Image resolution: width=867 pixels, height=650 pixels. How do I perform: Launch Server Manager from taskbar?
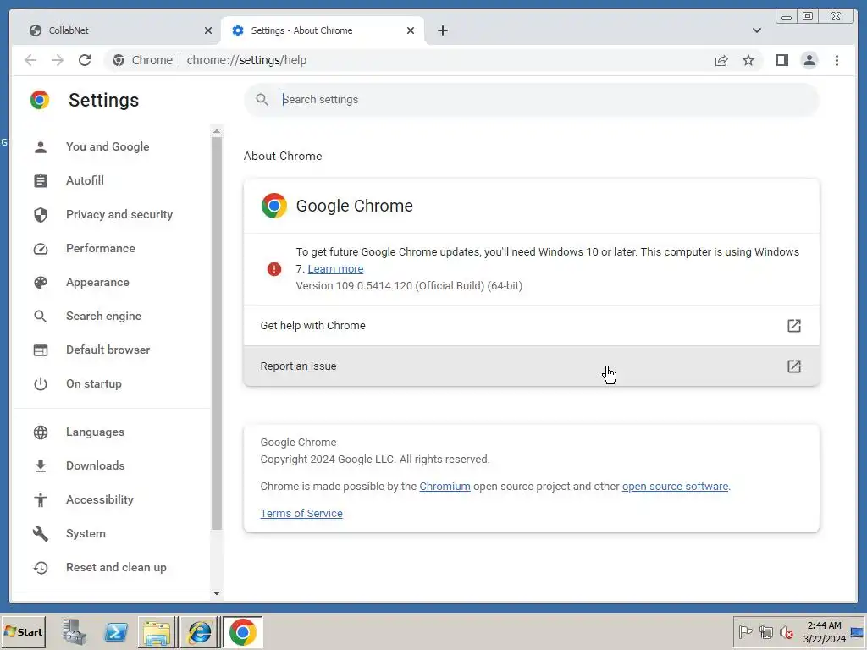pyautogui.click(x=75, y=631)
